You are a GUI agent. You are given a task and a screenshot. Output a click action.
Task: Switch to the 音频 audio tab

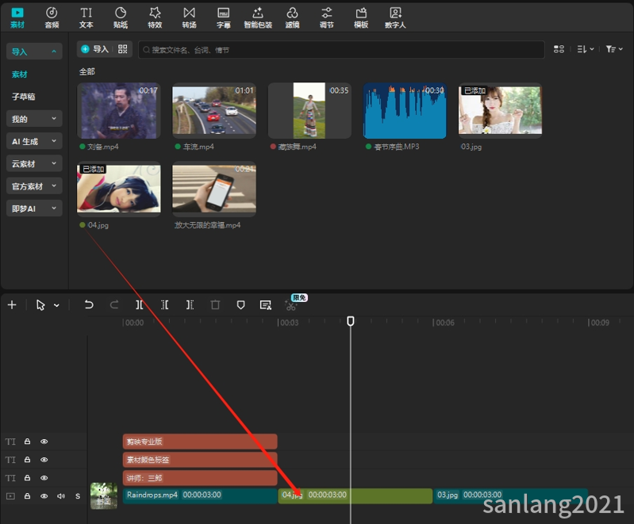(x=52, y=17)
